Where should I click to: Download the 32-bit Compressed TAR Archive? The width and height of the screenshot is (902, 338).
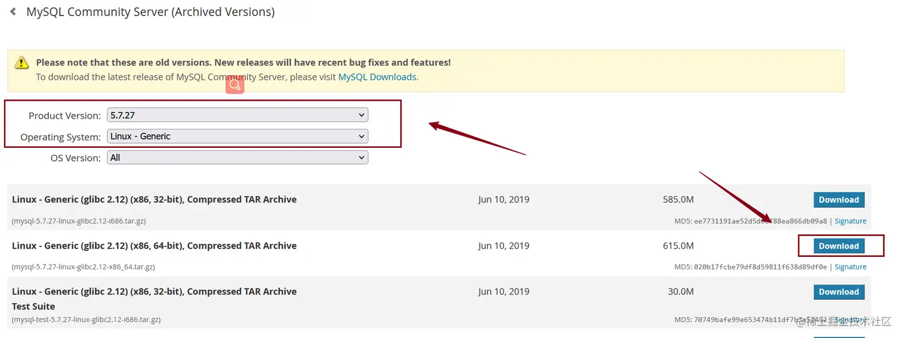pos(839,200)
